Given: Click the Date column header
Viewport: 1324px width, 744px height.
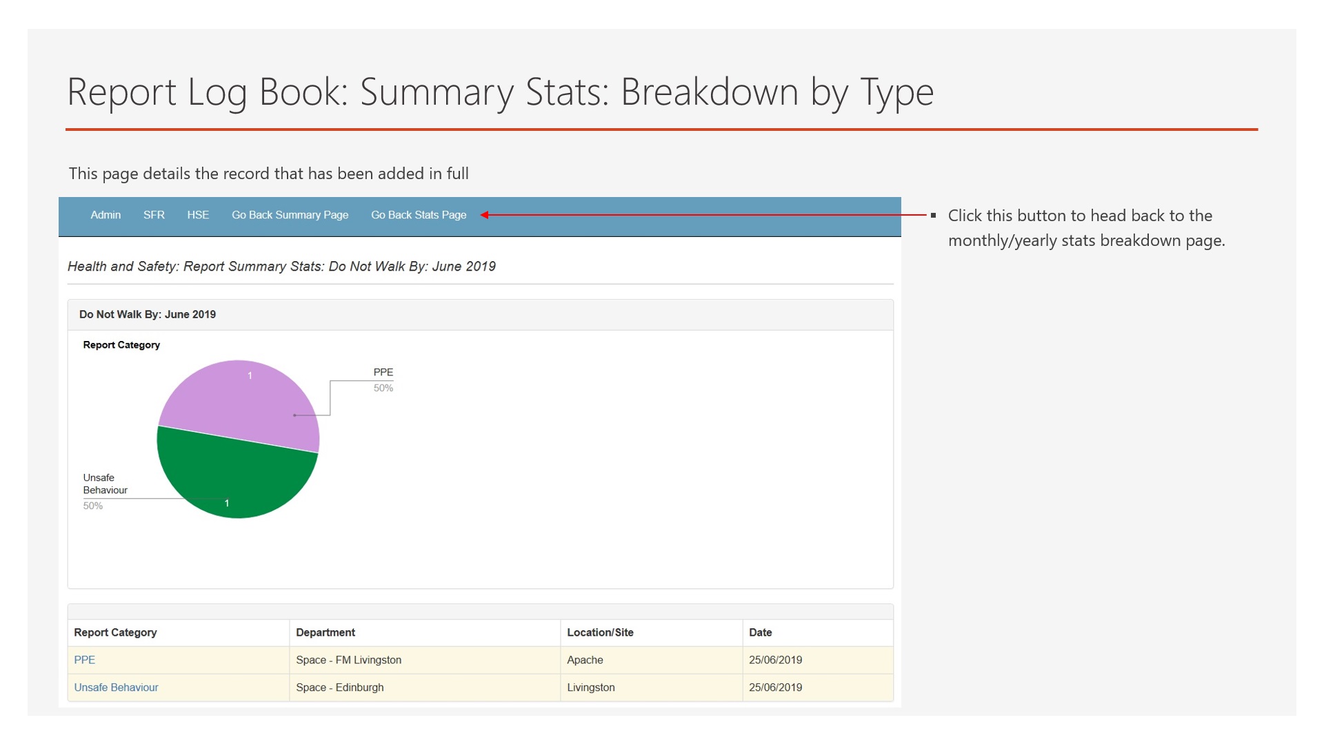Looking at the screenshot, I should coord(760,632).
